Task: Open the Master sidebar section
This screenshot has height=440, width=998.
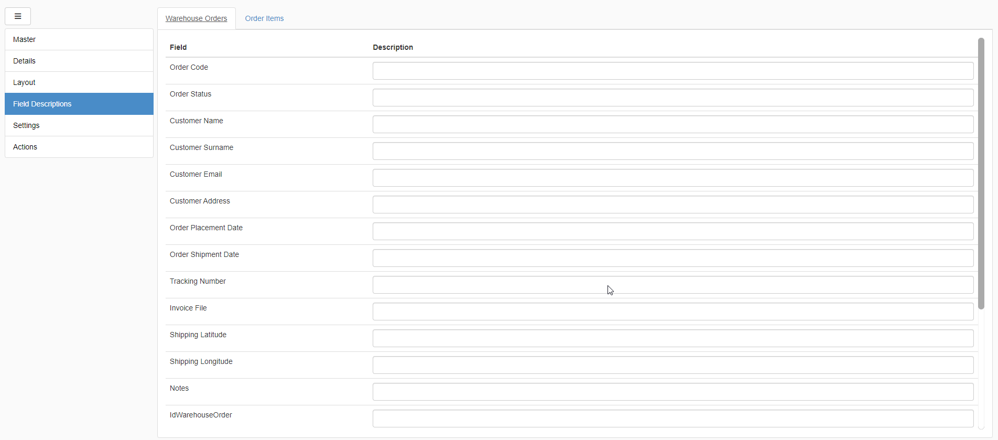Action: (x=79, y=39)
